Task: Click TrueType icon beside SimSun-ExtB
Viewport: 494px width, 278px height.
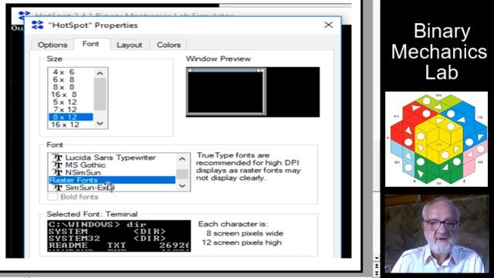Action: point(58,188)
